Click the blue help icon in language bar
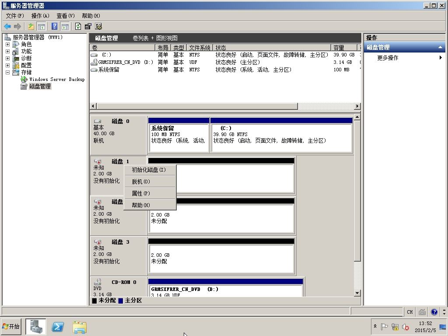448x336 pixels. (x=434, y=312)
